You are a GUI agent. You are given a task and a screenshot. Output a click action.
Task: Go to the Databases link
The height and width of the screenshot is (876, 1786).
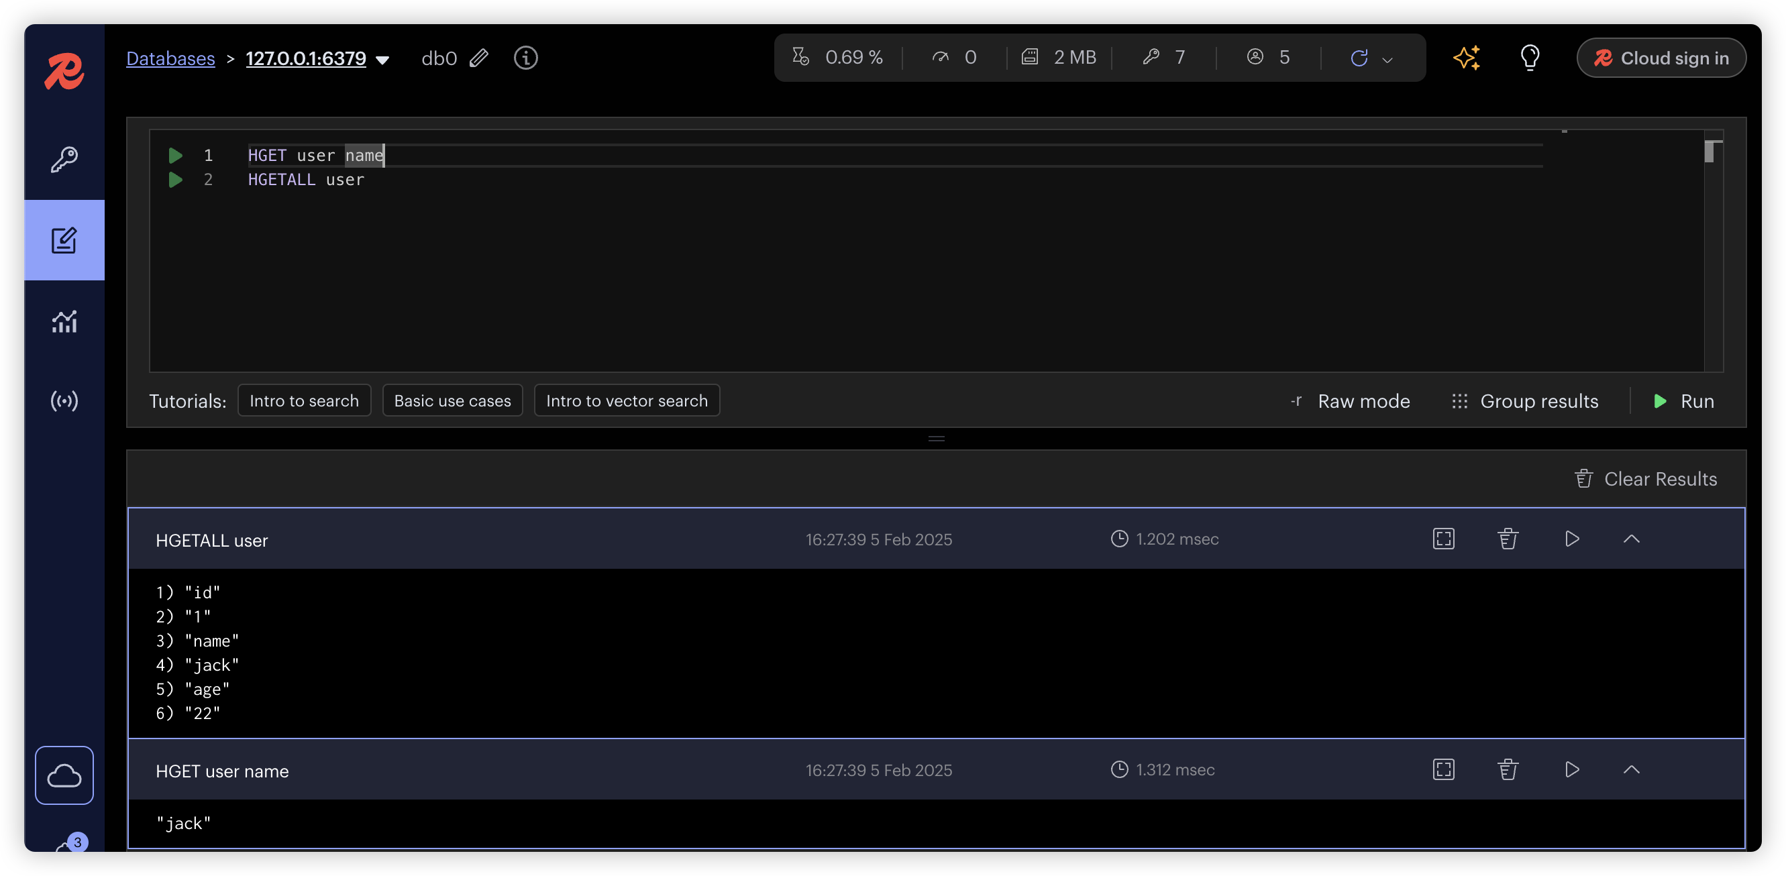(x=170, y=58)
